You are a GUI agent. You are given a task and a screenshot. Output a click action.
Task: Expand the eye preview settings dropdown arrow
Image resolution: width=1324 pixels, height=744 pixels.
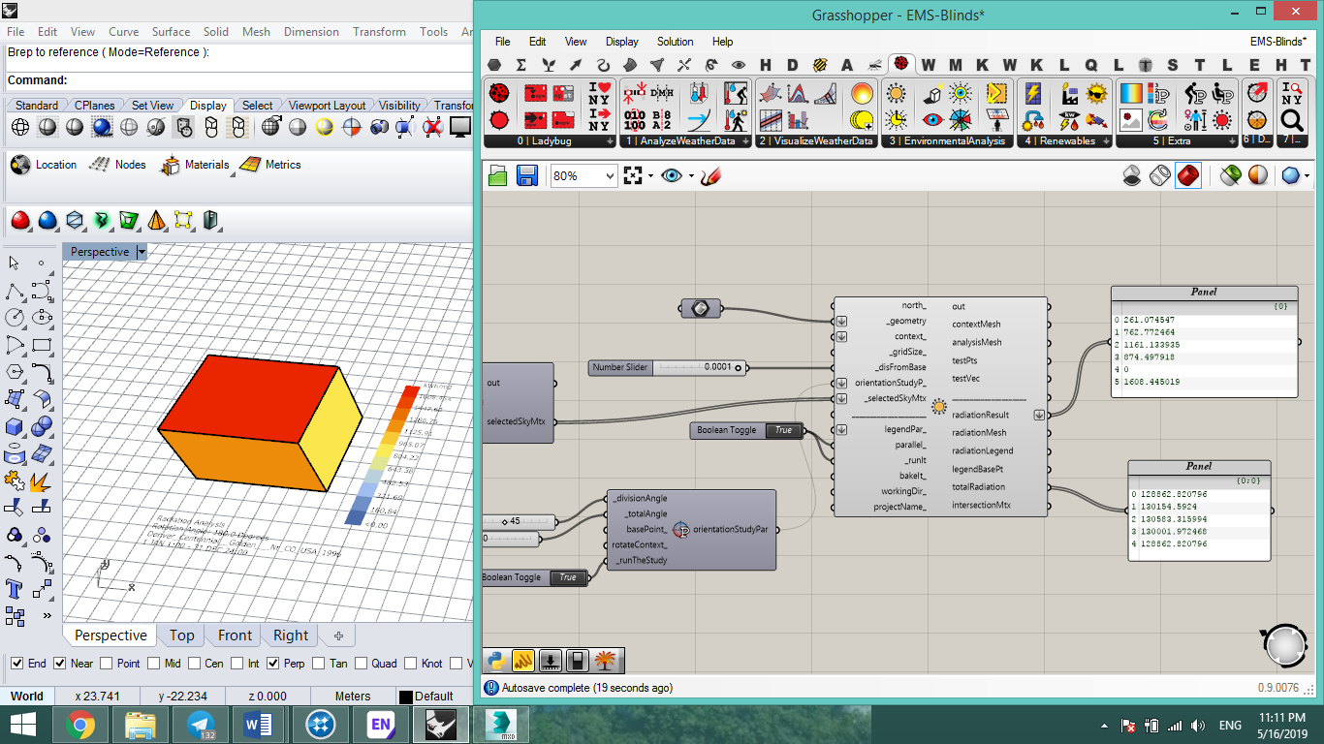(690, 175)
